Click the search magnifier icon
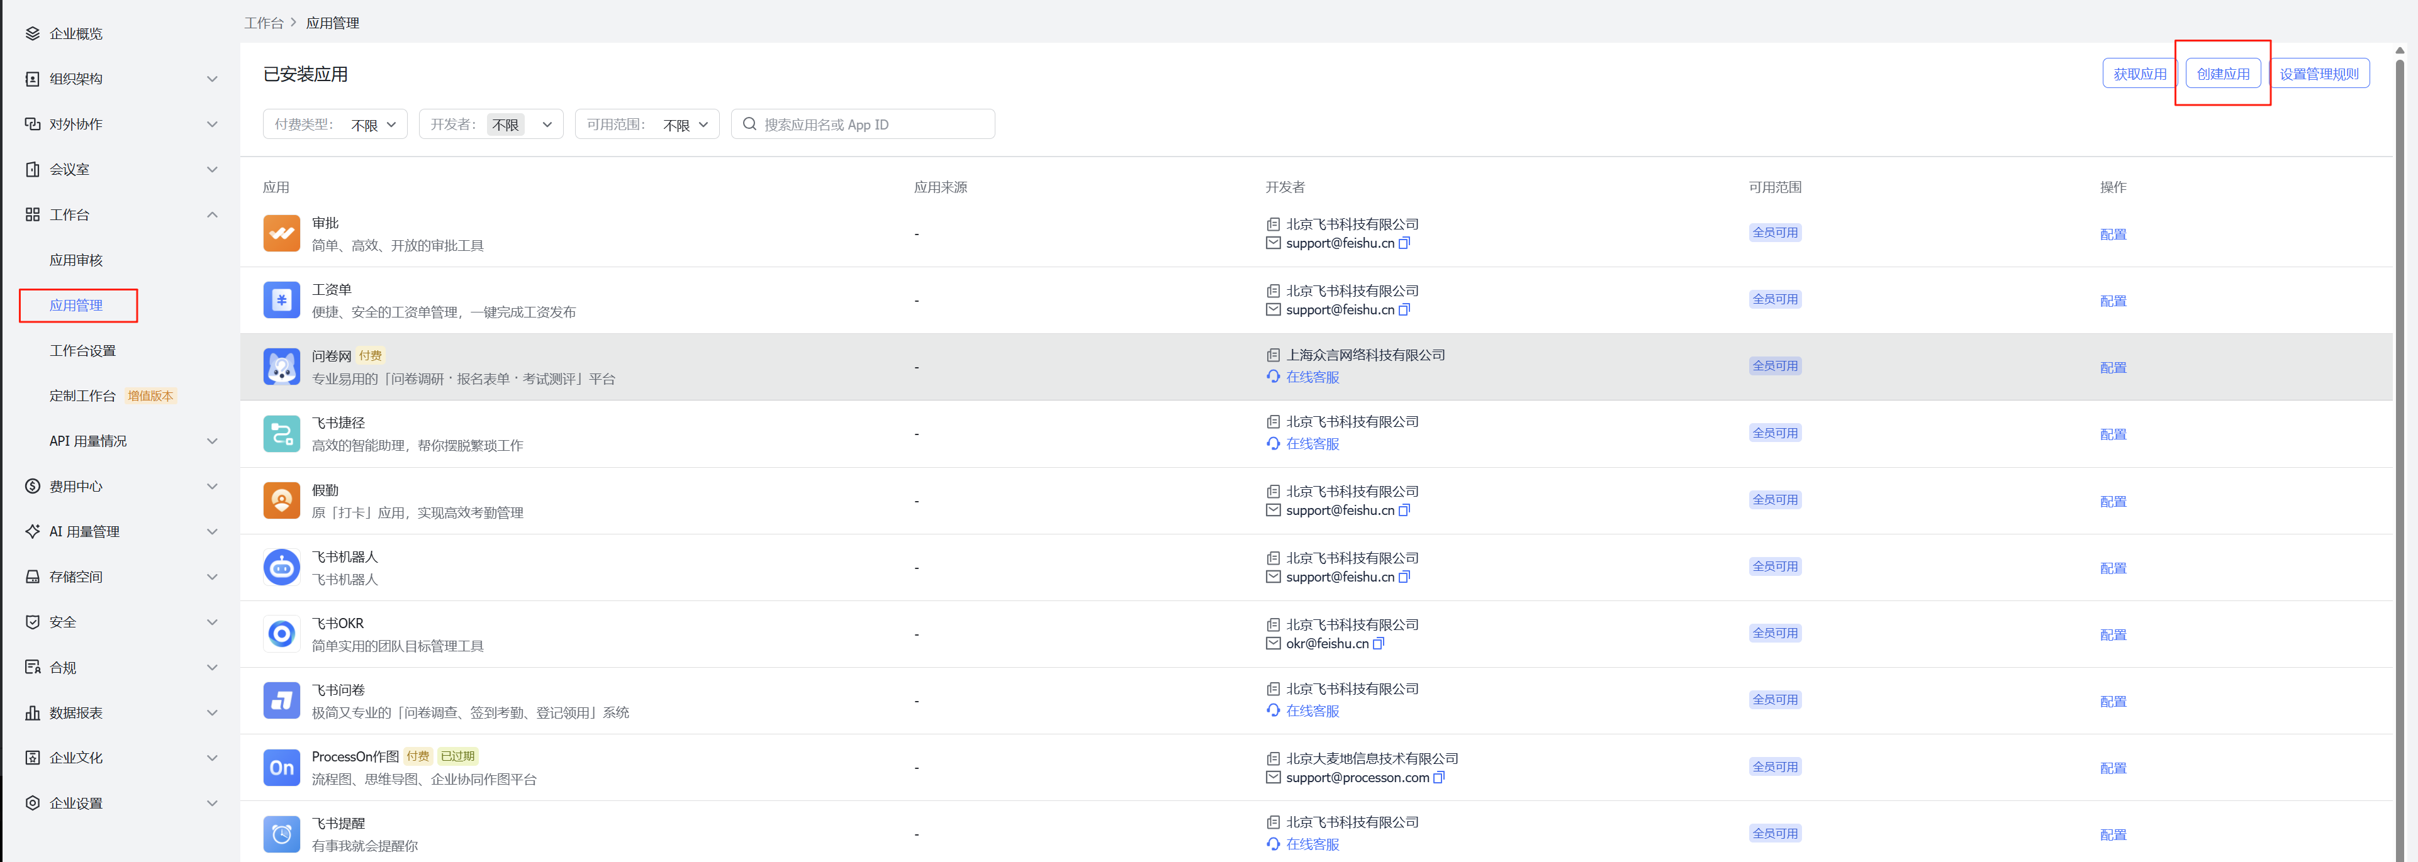 pos(749,124)
